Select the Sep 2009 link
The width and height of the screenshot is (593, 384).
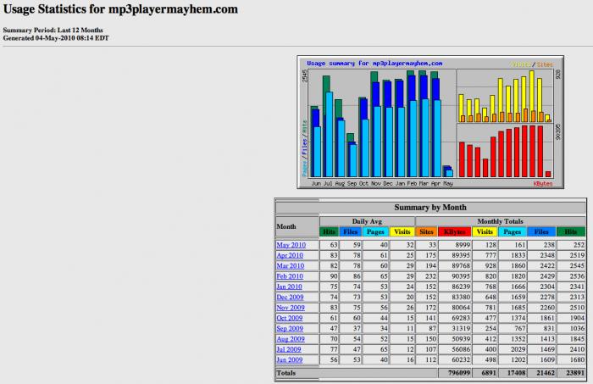pyautogui.click(x=290, y=328)
